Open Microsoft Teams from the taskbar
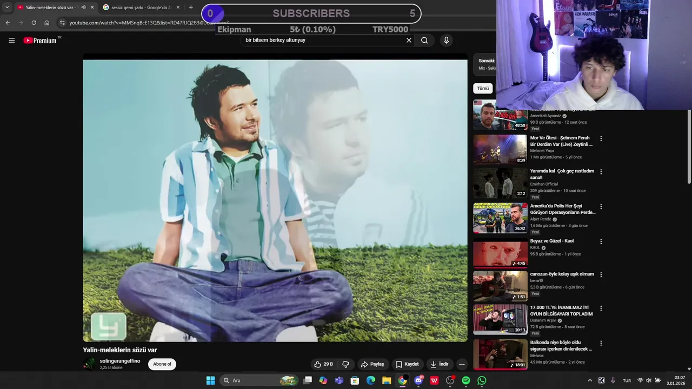This screenshot has width=692, height=389. point(339,380)
